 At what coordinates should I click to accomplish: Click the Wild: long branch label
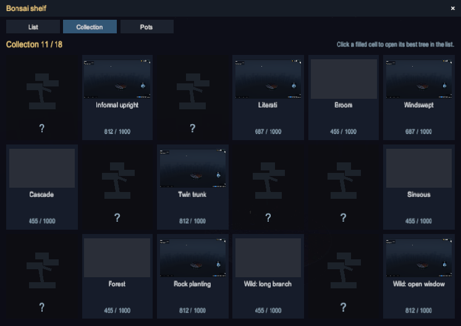pyautogui.click(x=268, y=284)
